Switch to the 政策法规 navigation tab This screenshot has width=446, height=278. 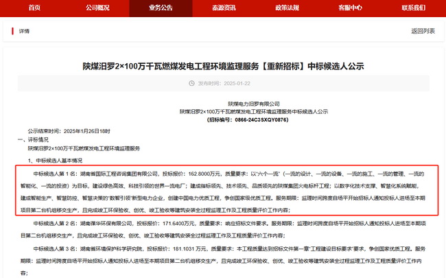click(x=287, y=8)
